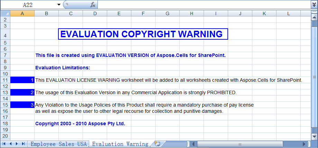Switch to the Employee Sales USA tab
The height and width of the screenshot is (148, 318).
pyautogui.click(x=58, y=144)
